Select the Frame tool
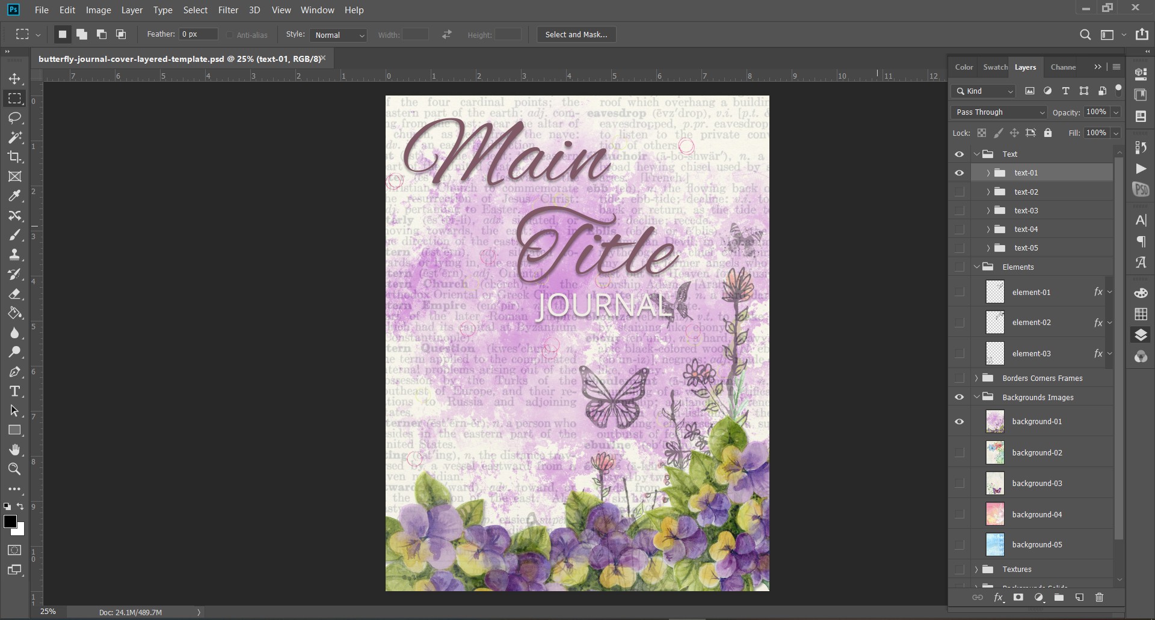This screenshot has width=1155, height=620. click(x=15, y=176)
